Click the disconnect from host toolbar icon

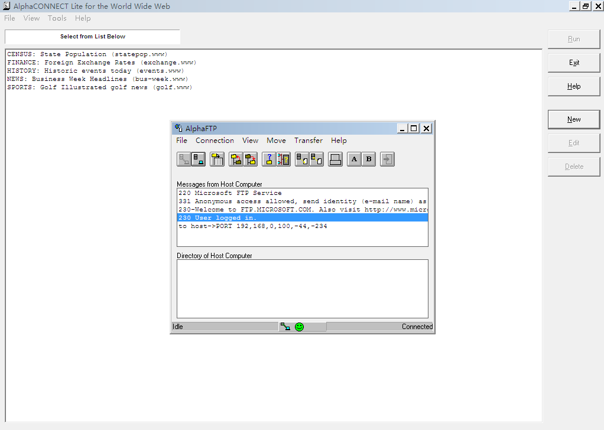[x=199, y=159]
